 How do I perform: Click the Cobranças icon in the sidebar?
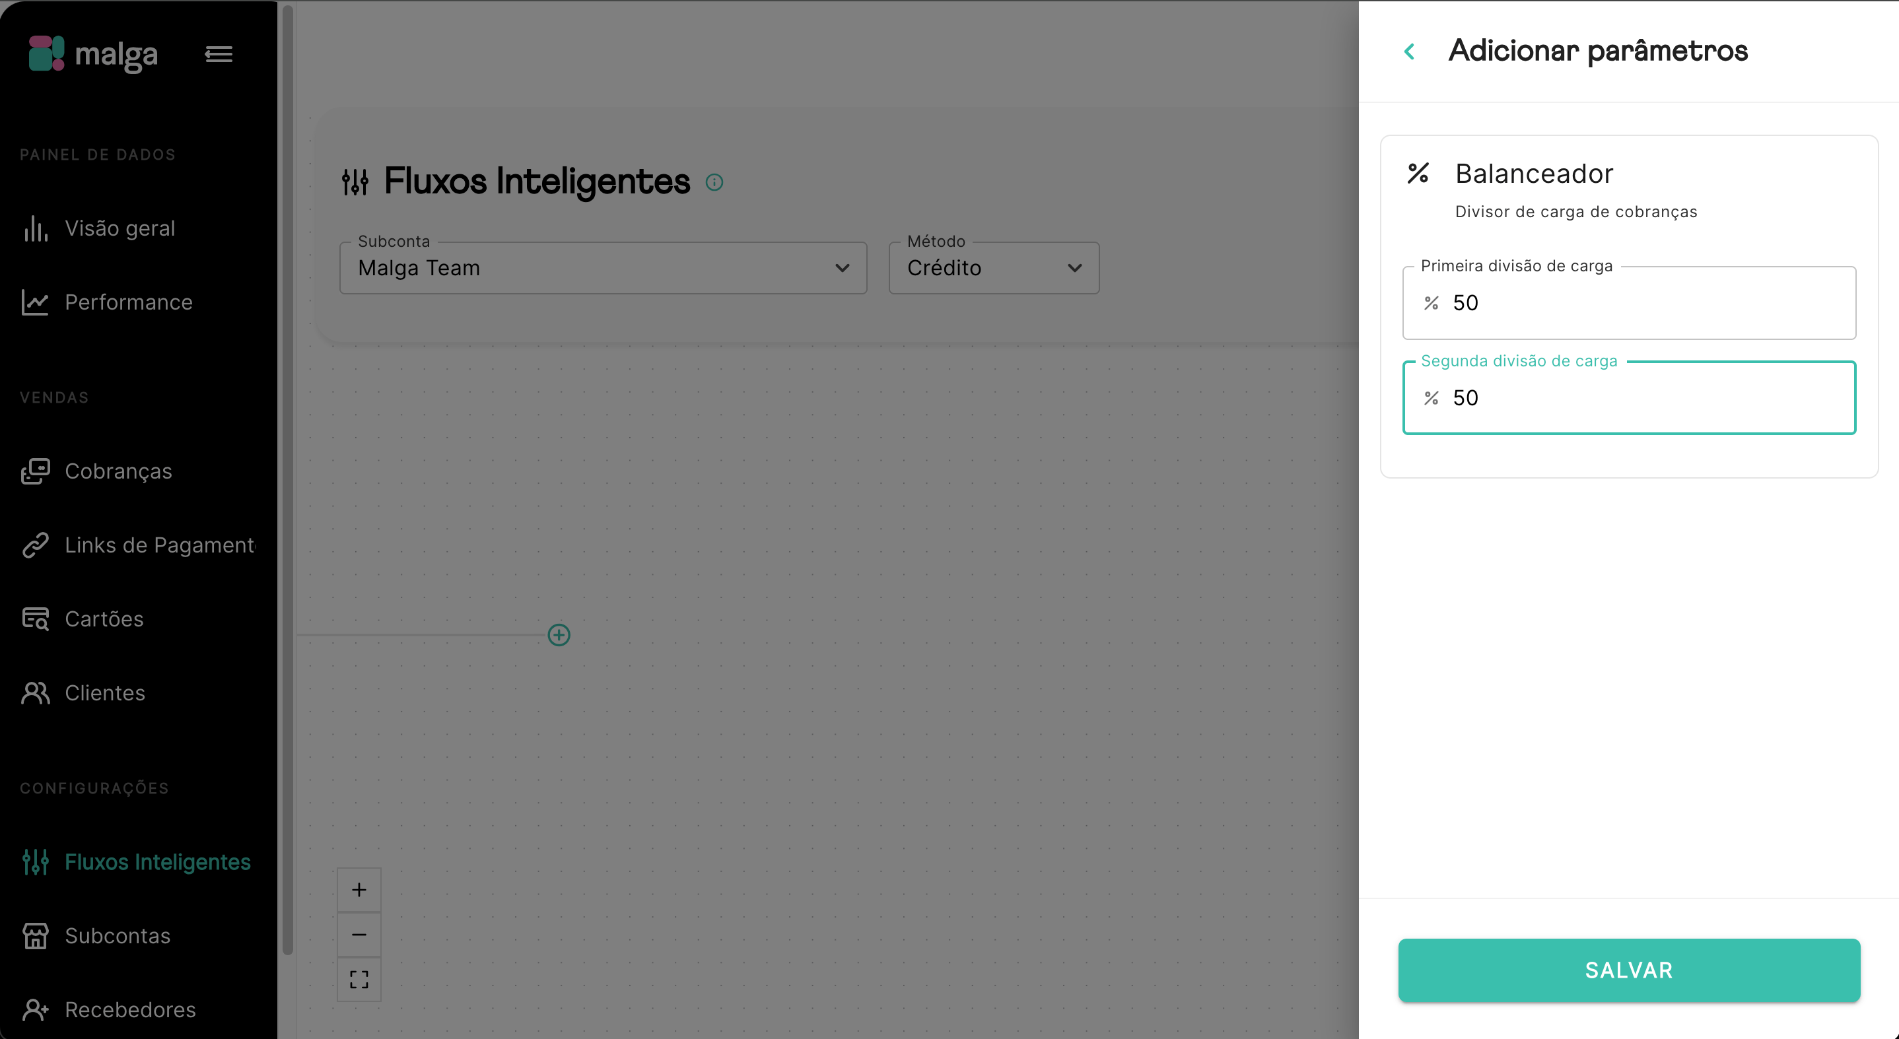(x=36, y=471)
